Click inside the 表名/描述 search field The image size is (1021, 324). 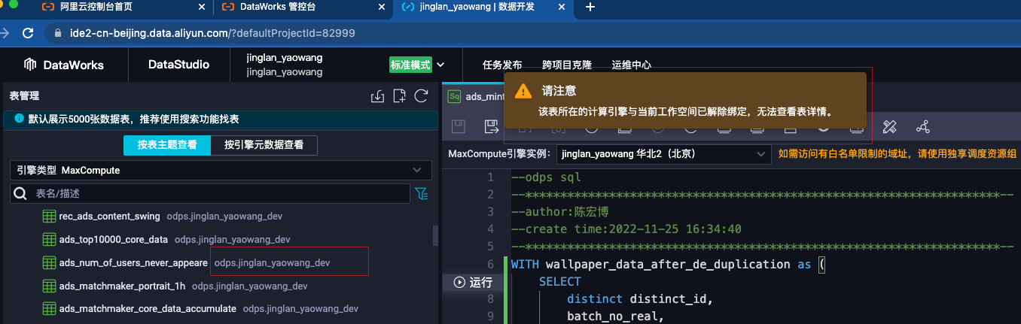221,194
